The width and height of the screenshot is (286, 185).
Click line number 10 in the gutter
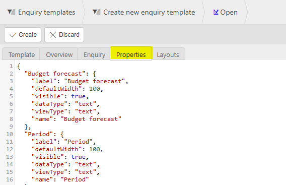click(x=10, y=134)
